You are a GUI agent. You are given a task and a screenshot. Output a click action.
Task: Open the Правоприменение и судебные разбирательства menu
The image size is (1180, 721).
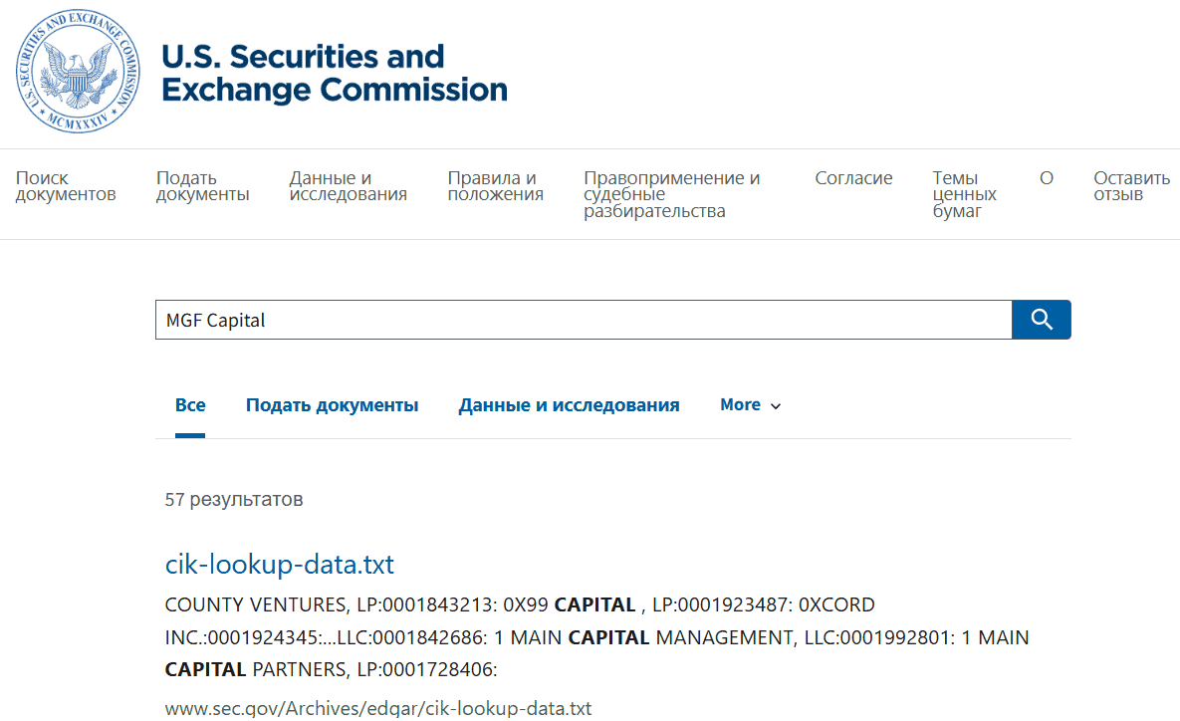(x=671, y=194)
